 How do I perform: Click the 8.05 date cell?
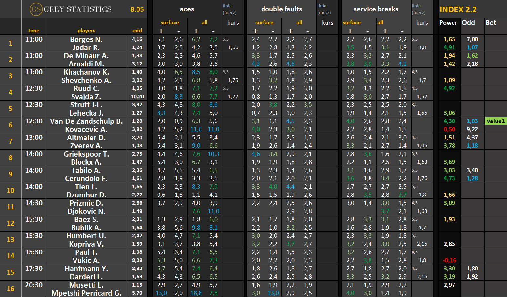point(137,9)
